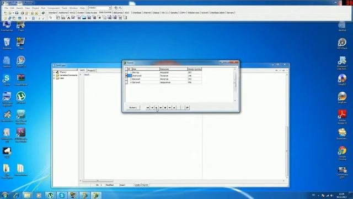Click navigator Delete record minus button

[169, 108]
